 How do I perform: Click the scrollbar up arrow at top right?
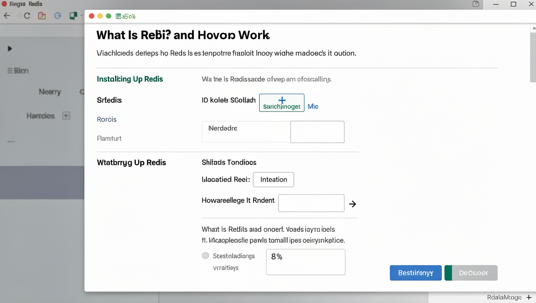(x=534, y=28)
